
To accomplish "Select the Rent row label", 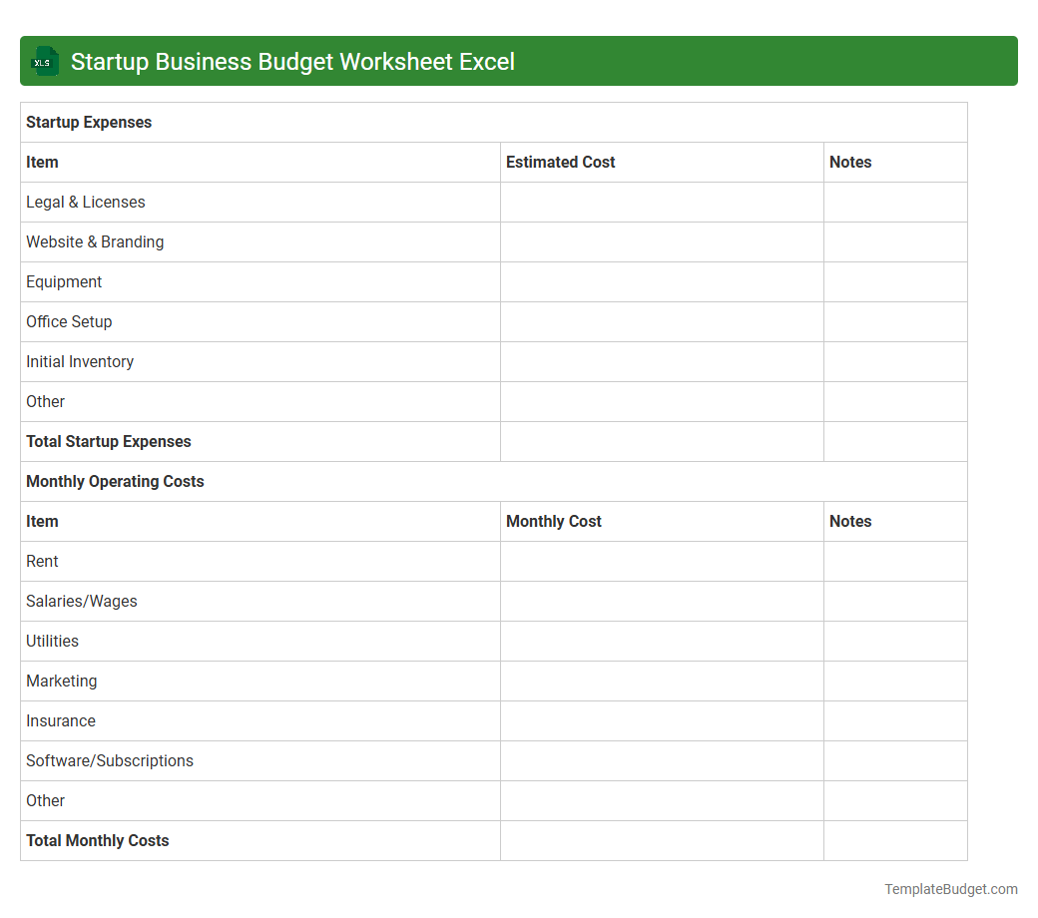I will (42, 561).
